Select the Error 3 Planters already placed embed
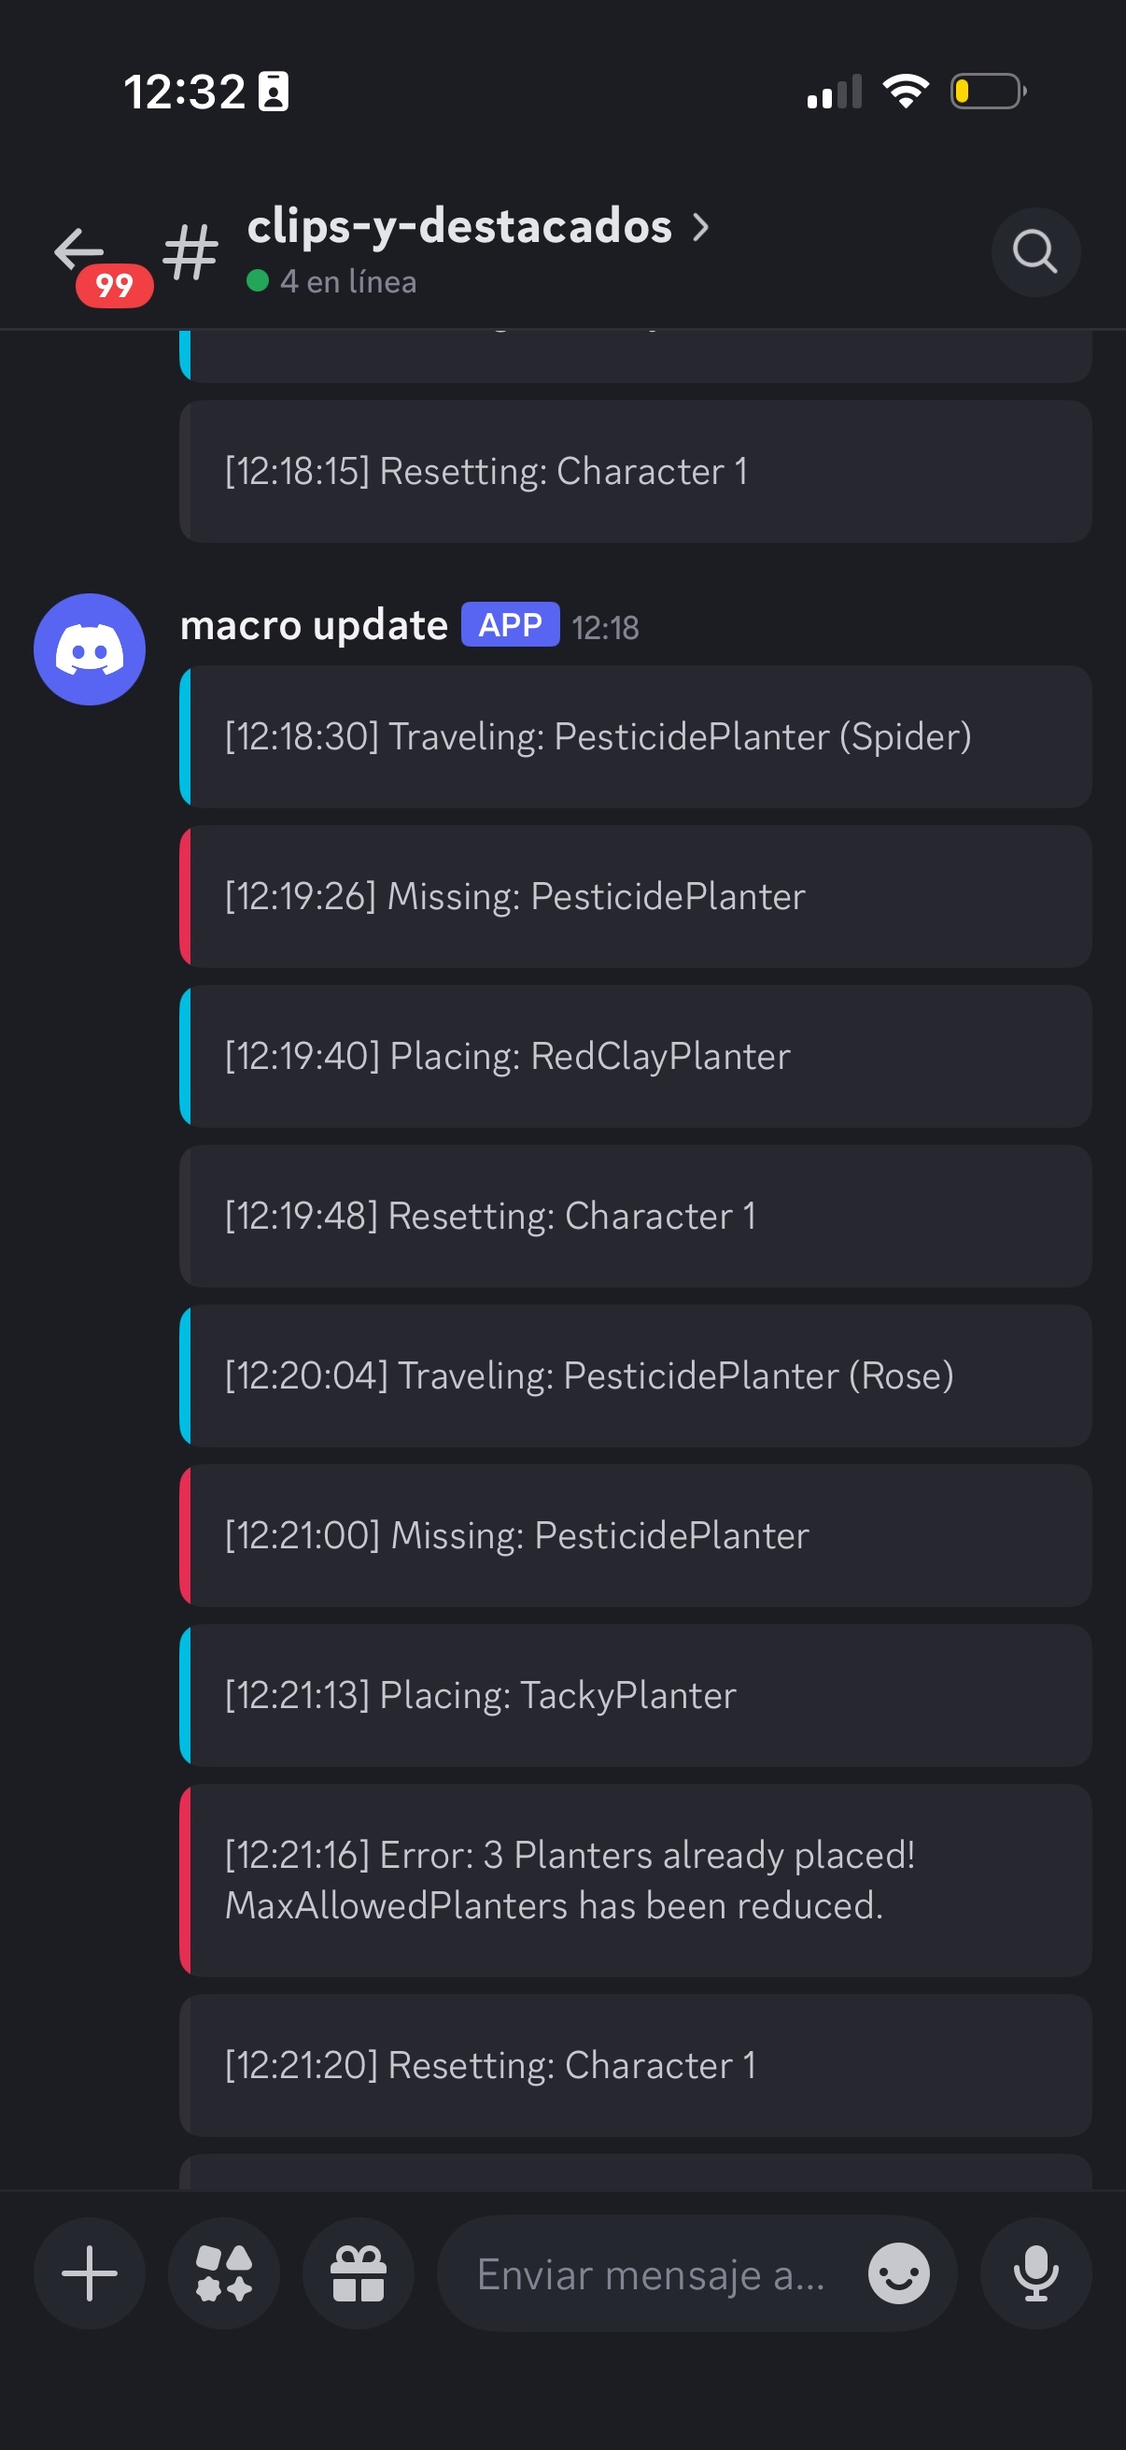Viewport: 1126px width, 2450px height. (x=635, y=1879)
